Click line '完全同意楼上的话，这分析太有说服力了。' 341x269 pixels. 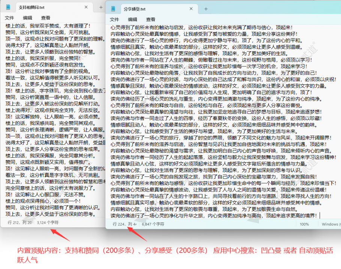(50, 188)
